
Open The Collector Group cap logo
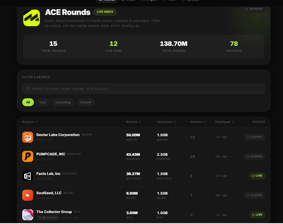pos(28,214)
